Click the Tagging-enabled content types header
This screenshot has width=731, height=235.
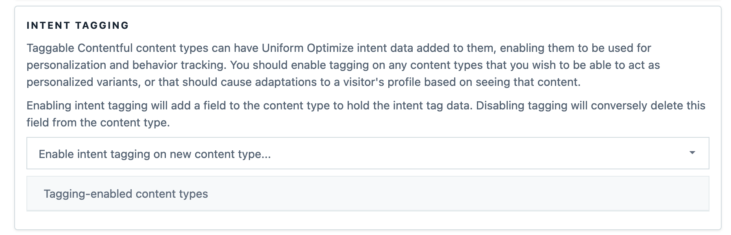126,194
